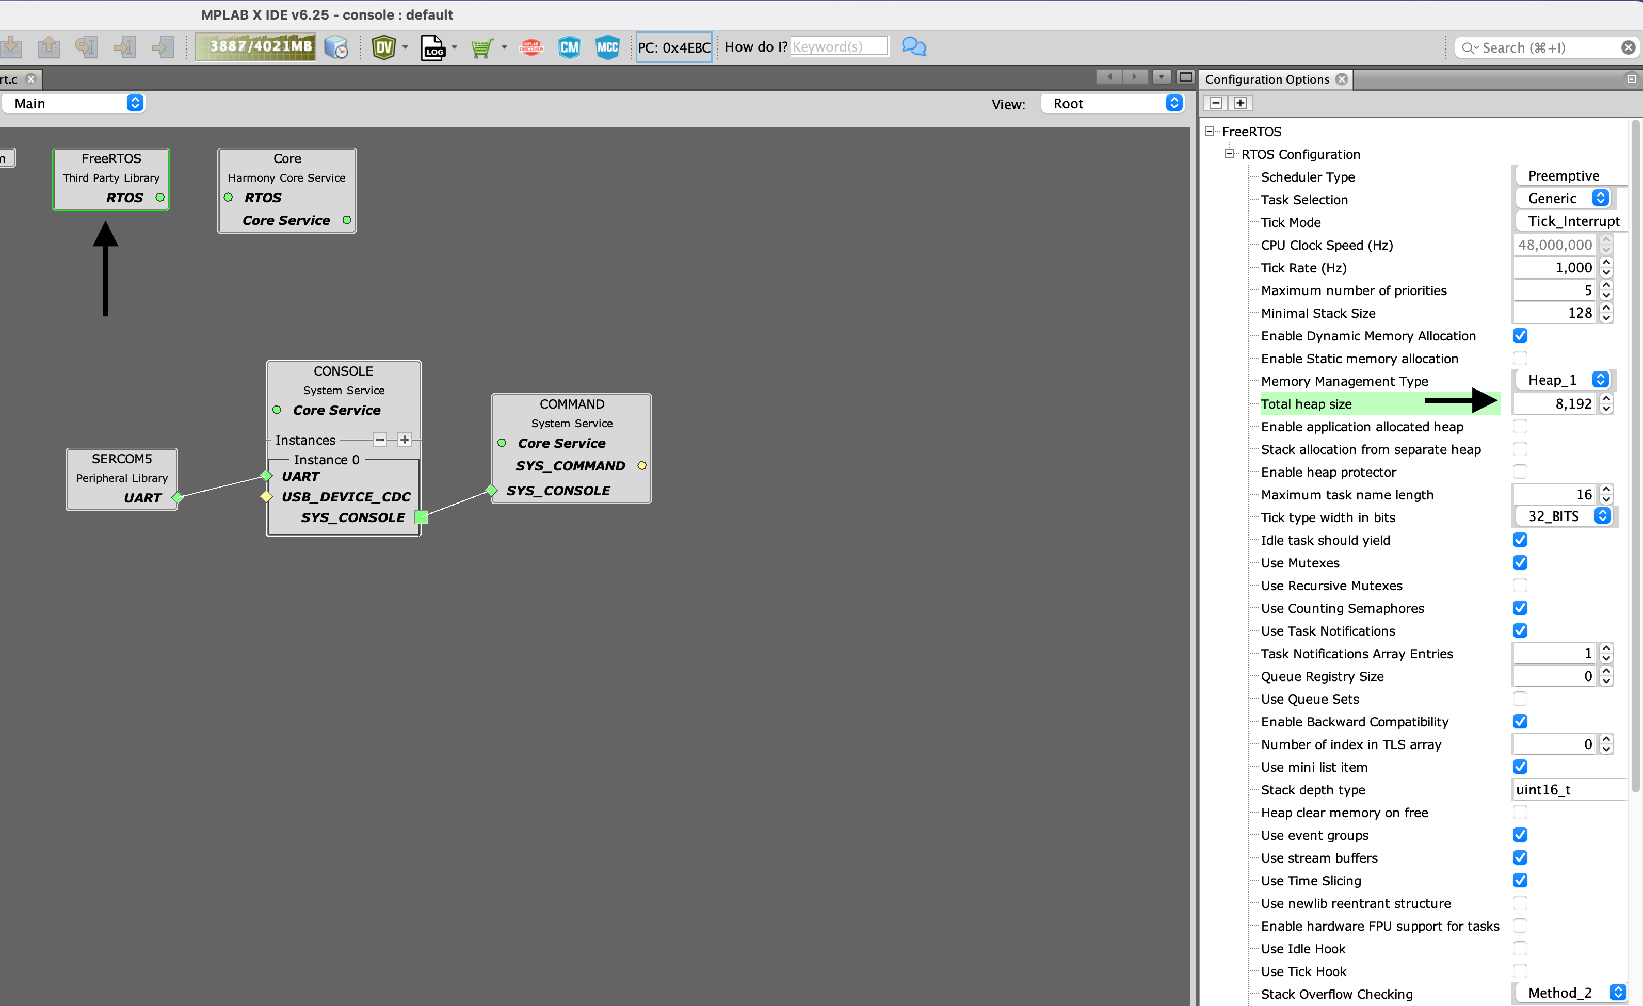Disable the Use Mutexes checkbox
The height and width of the screenshot is (1006, 1643).
pos(1520,562)
